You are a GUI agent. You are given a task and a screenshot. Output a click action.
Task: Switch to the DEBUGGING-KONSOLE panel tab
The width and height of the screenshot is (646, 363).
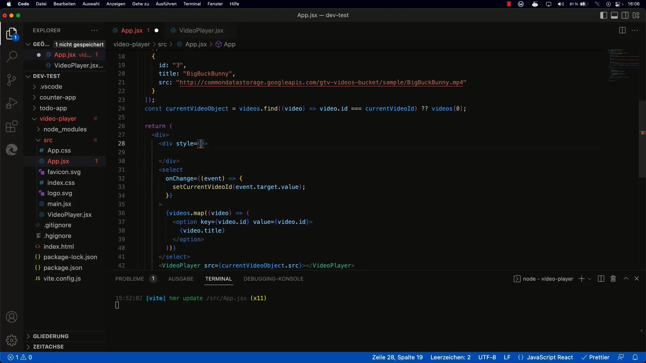(x=273, y=279)
